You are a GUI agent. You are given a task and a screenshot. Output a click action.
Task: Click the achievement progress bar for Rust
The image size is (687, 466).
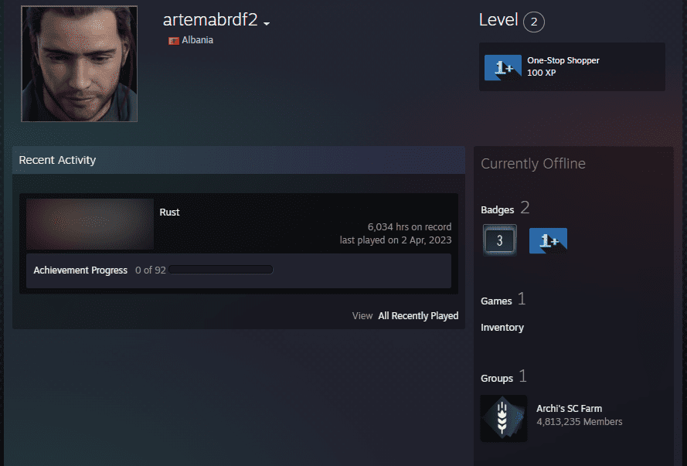(221, 270)
